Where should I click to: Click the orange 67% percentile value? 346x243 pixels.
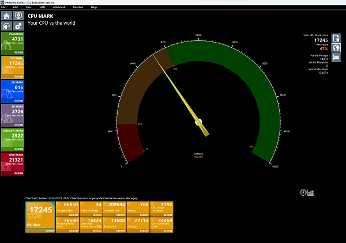324,49
